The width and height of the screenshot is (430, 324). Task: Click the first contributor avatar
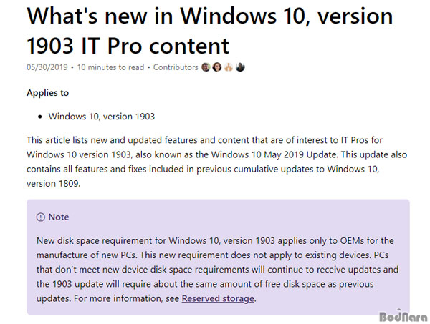coord(206,67)
